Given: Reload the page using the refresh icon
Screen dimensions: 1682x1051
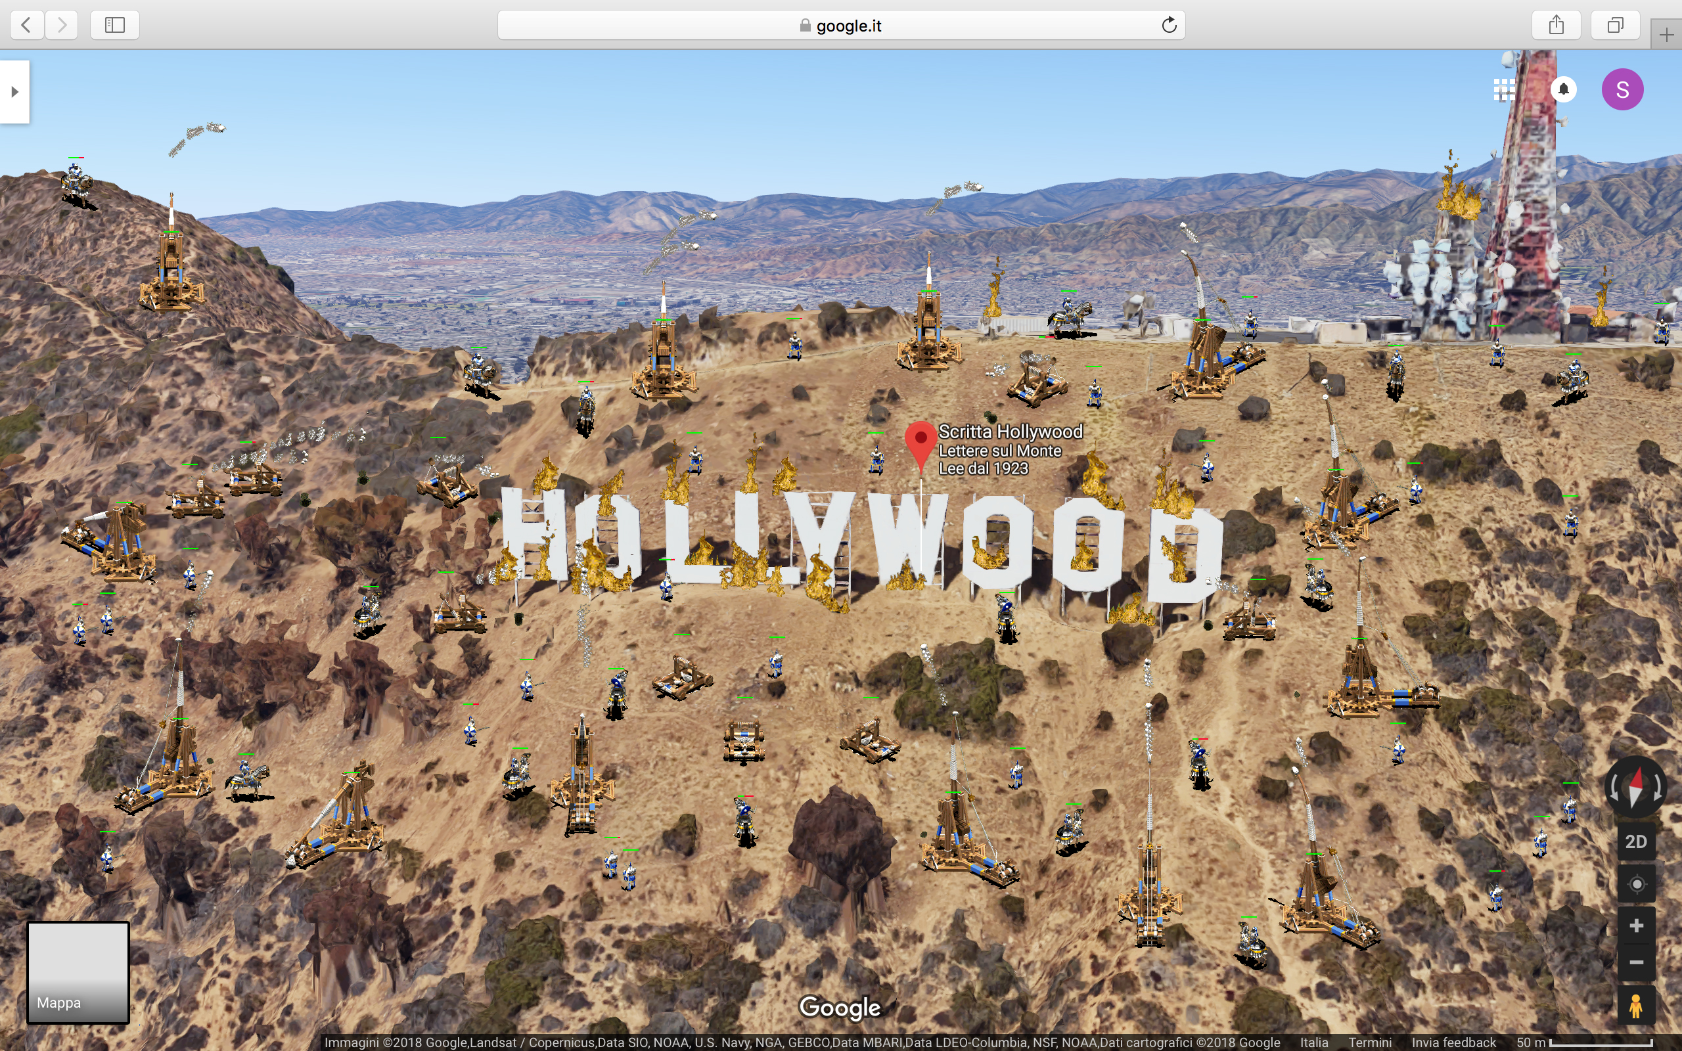Looking at the screenshot, I should (x=1169, y=25).
